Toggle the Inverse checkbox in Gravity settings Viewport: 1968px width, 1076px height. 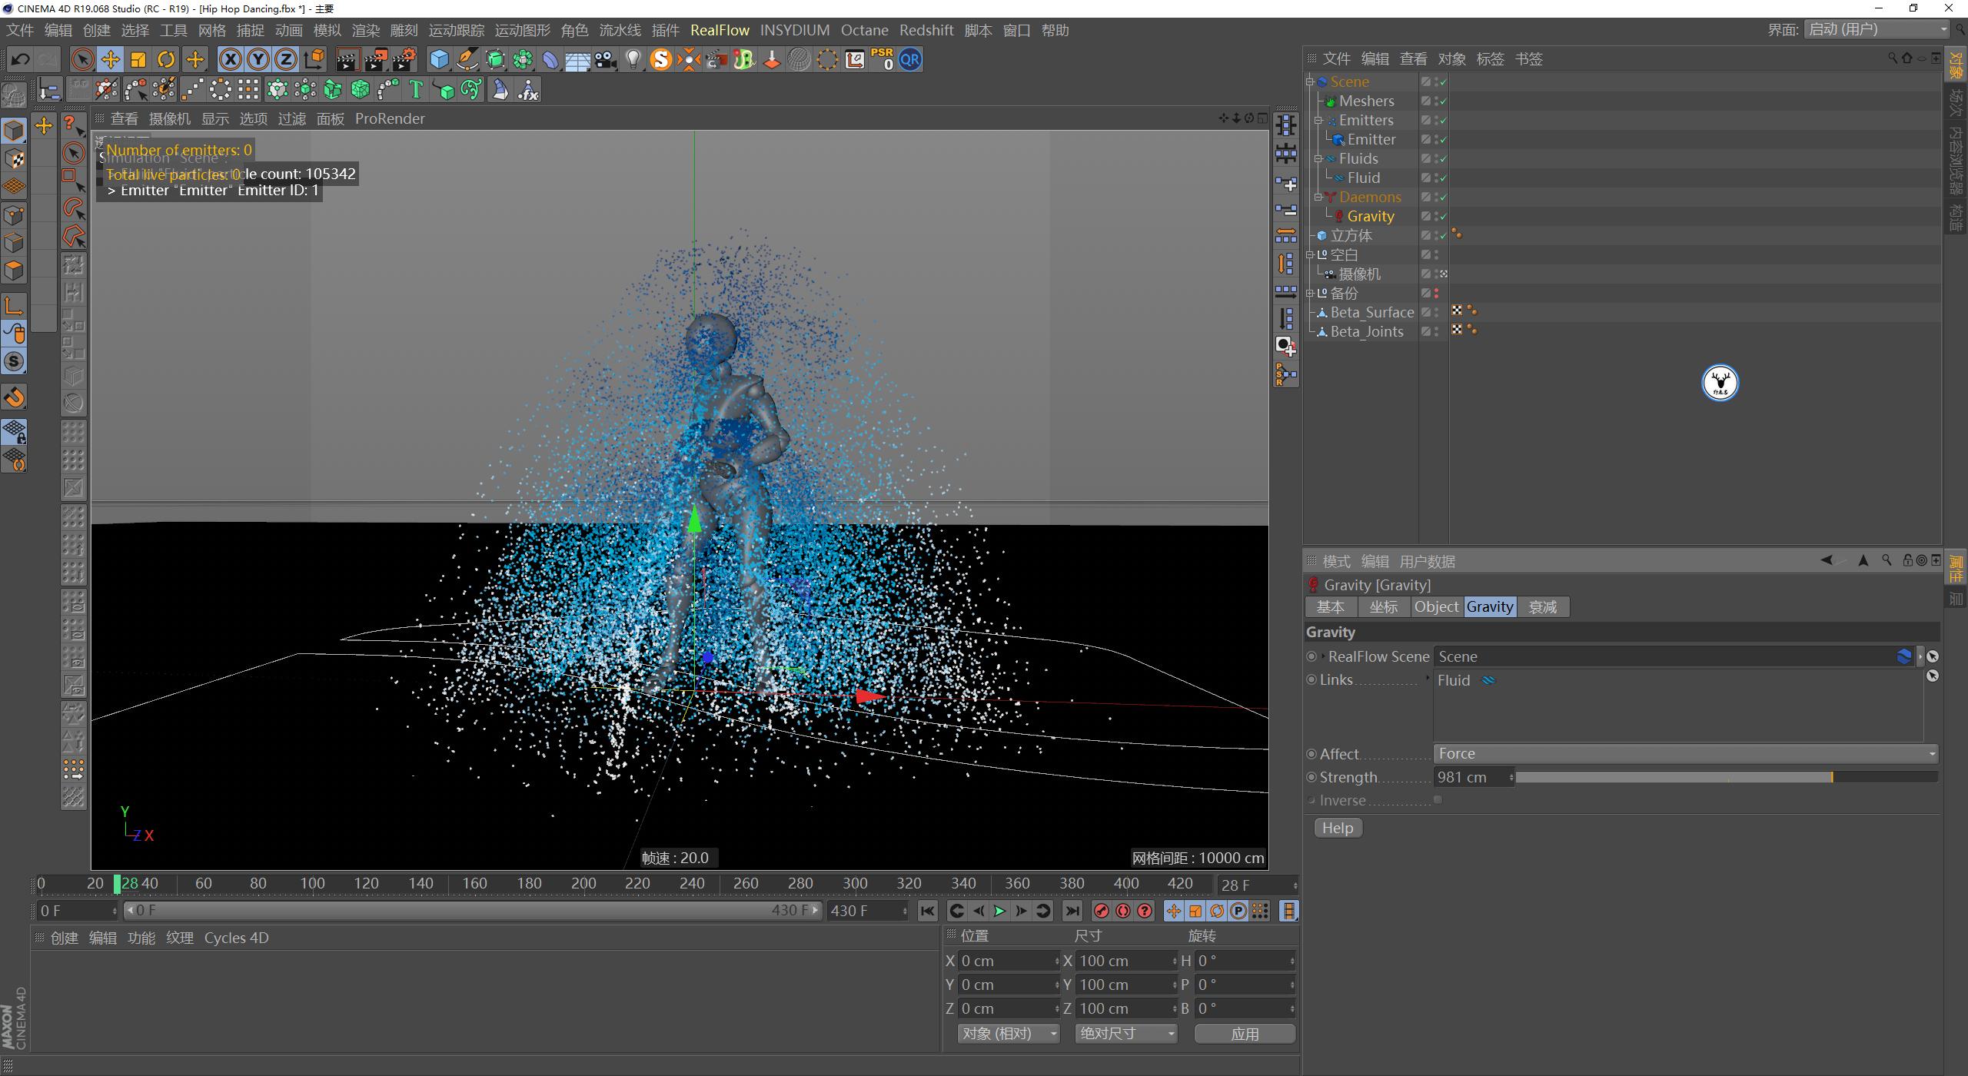coord(1438,799)
